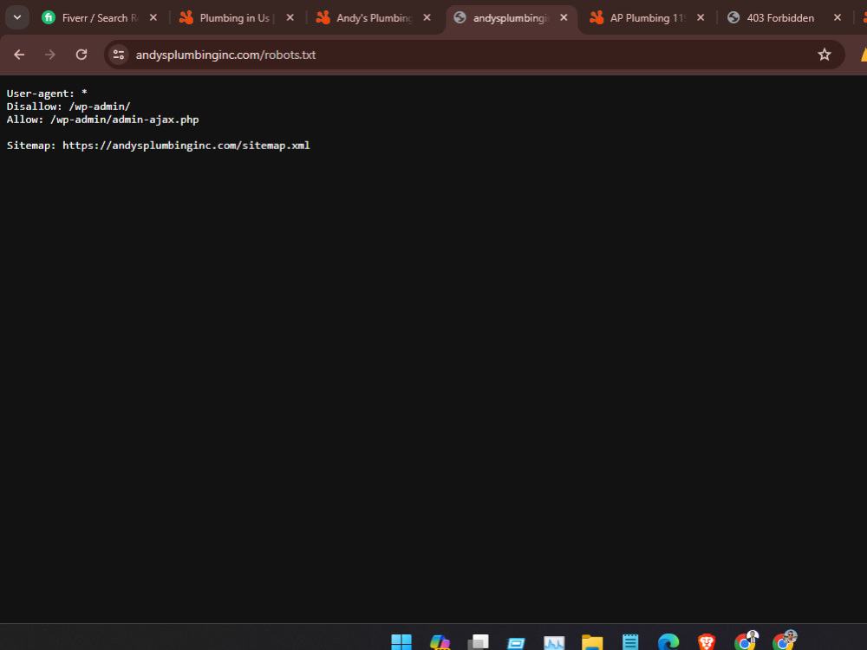Open the Windows Start menu
This screenshot has width=867, height=650.
coord(401,641)
